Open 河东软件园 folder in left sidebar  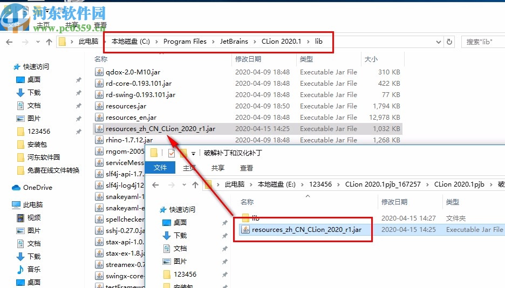pos(44,157)
